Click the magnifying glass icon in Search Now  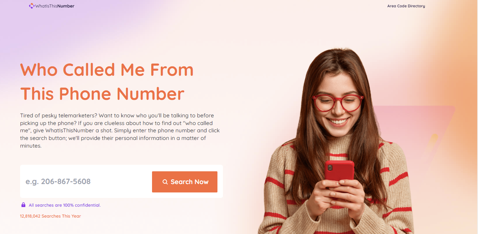(165, 182)
